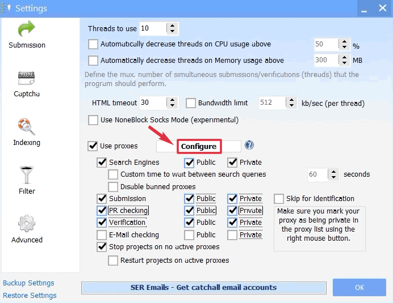393x303 pixels.
Task: Increase CPU usage percent threshold
Action: 344,41
